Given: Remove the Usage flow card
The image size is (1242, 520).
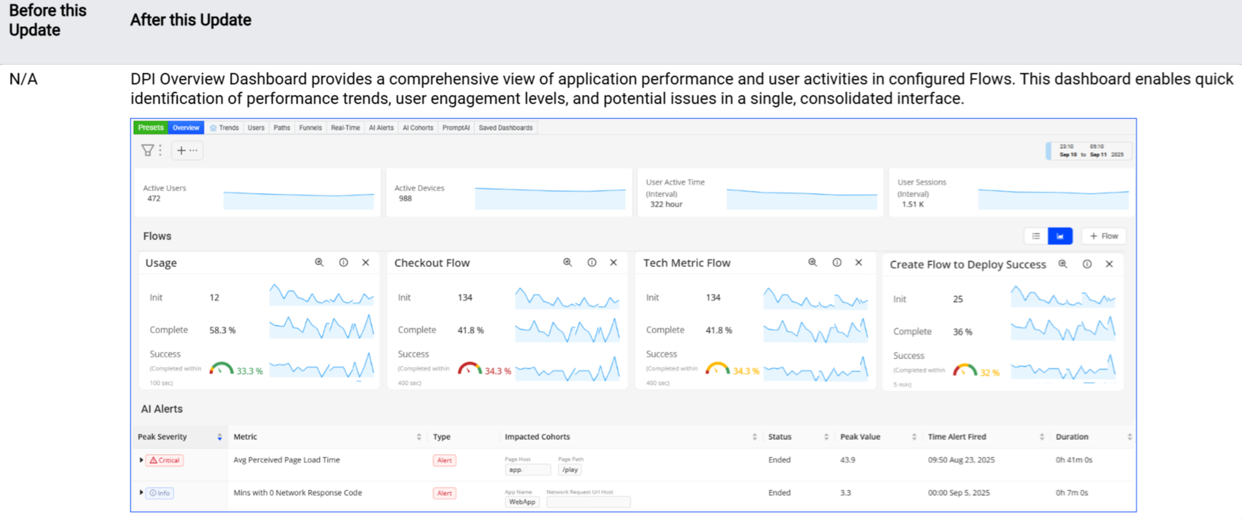Looking at the screenshot, I should pyautogui.click(x=365, y=263).
